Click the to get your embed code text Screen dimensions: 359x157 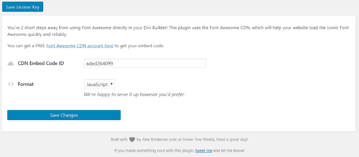click(140, 46)
